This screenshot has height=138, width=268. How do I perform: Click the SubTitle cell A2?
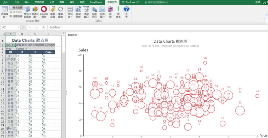10,45
